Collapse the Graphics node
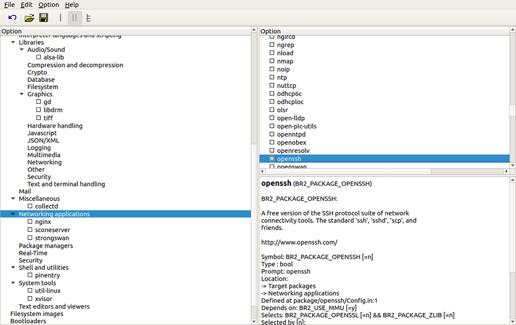Screen dimensions: 516x325 [x=22, y=94]
